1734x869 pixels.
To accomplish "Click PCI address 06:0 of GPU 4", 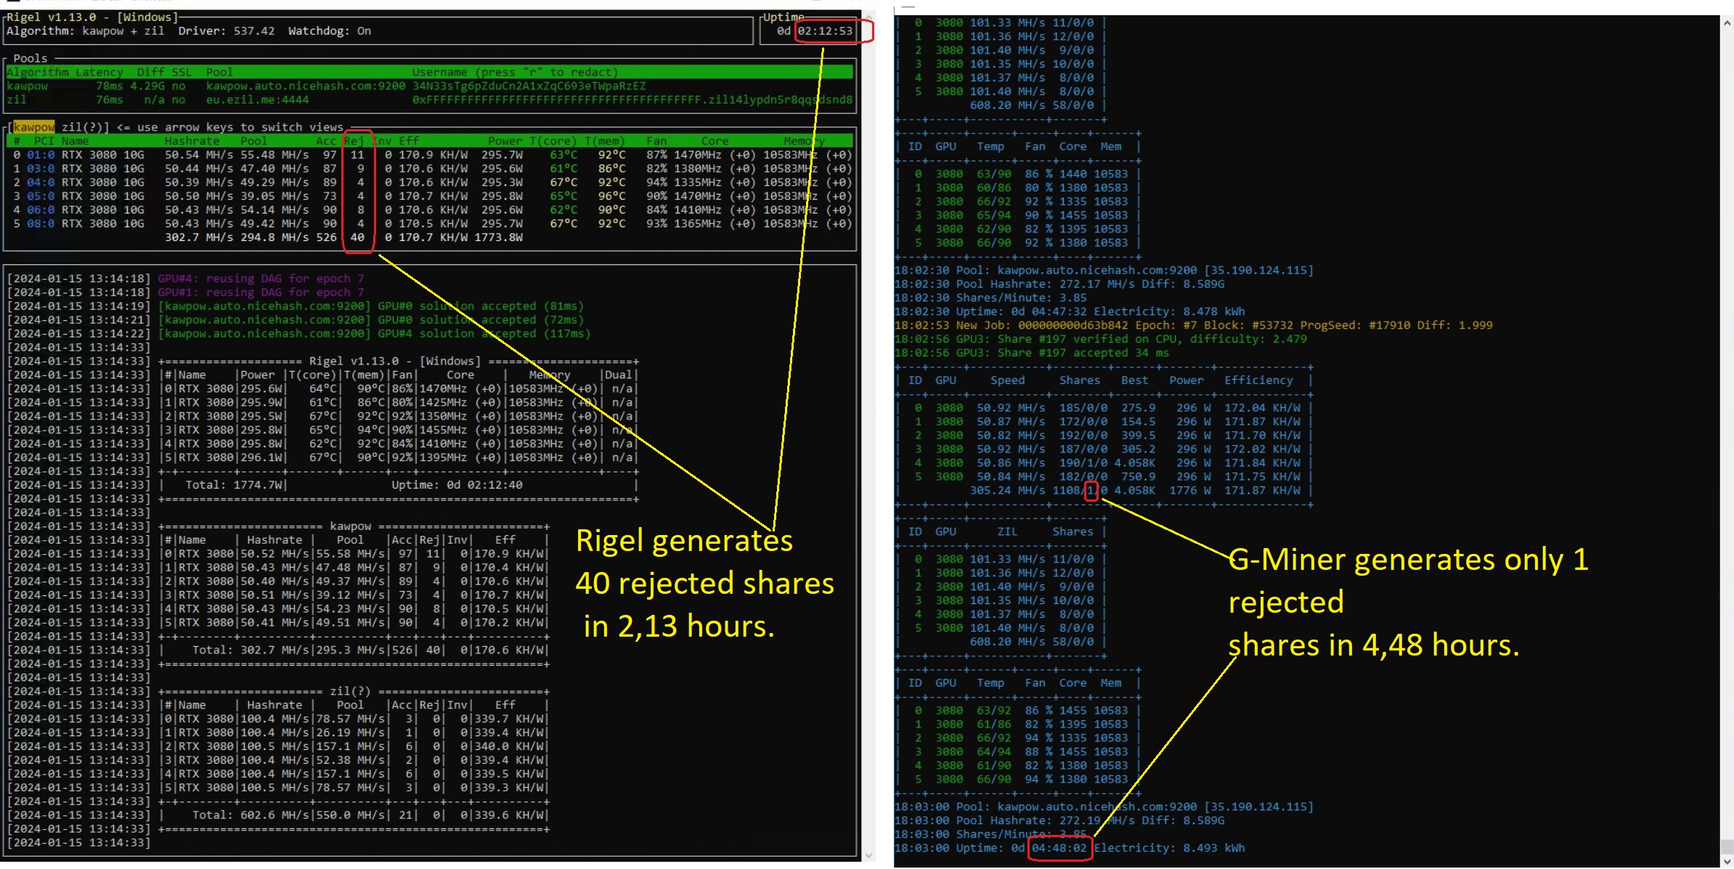I will [41, 211].
